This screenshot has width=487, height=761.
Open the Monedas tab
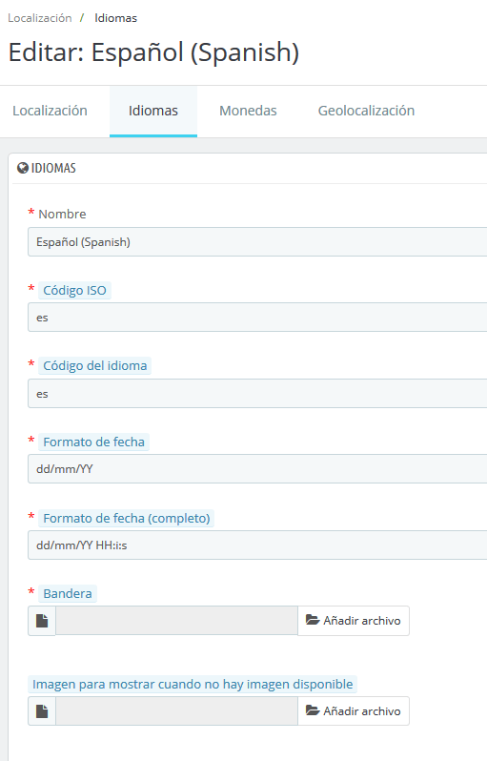248,111
